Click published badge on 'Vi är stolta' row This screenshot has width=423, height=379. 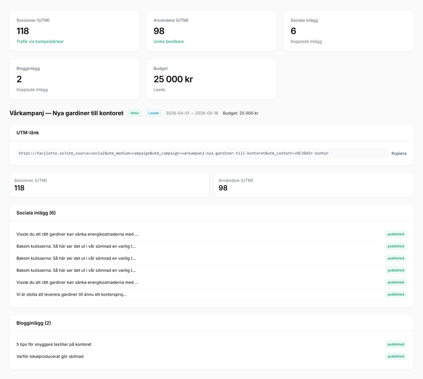[x=396, y=294]
